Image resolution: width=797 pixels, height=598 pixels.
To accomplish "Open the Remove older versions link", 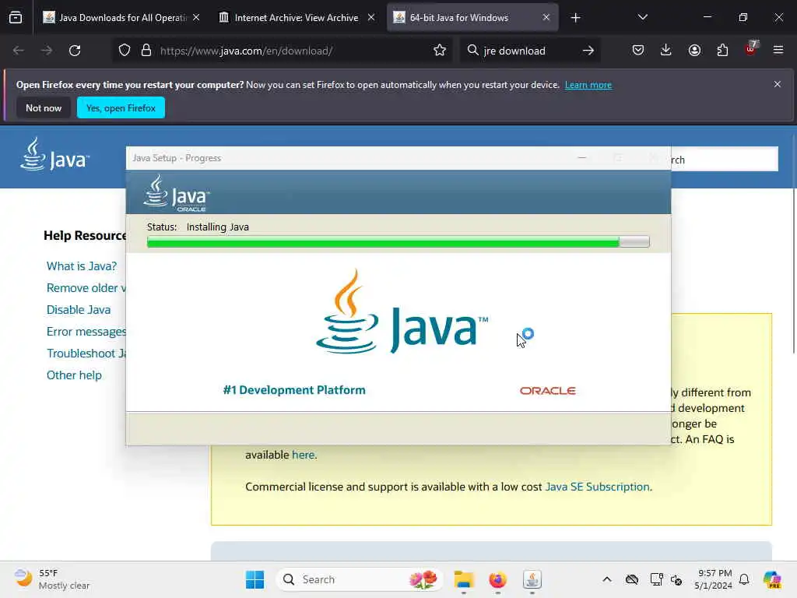I will [86, 288].
